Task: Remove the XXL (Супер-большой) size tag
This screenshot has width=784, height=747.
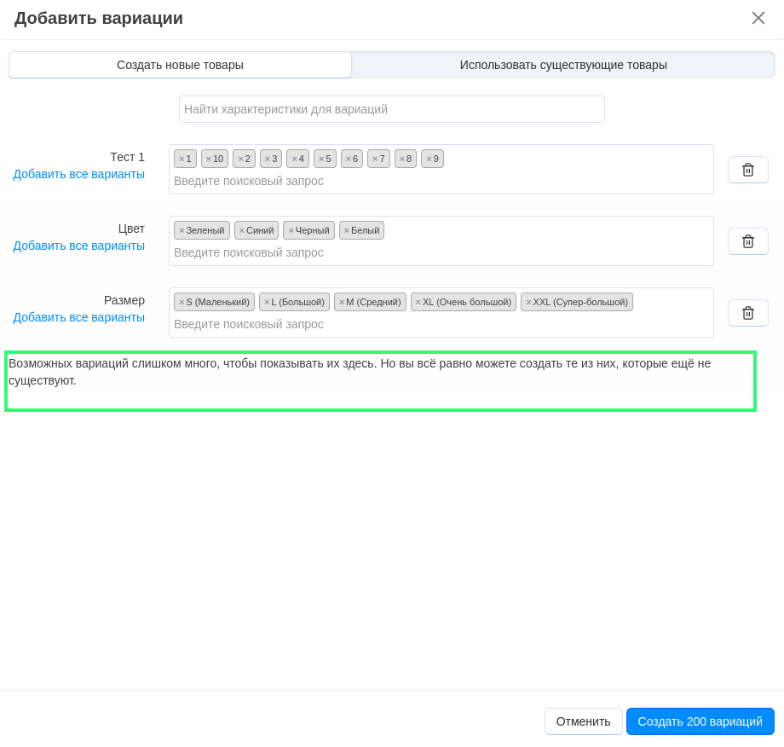Action: 528,302
